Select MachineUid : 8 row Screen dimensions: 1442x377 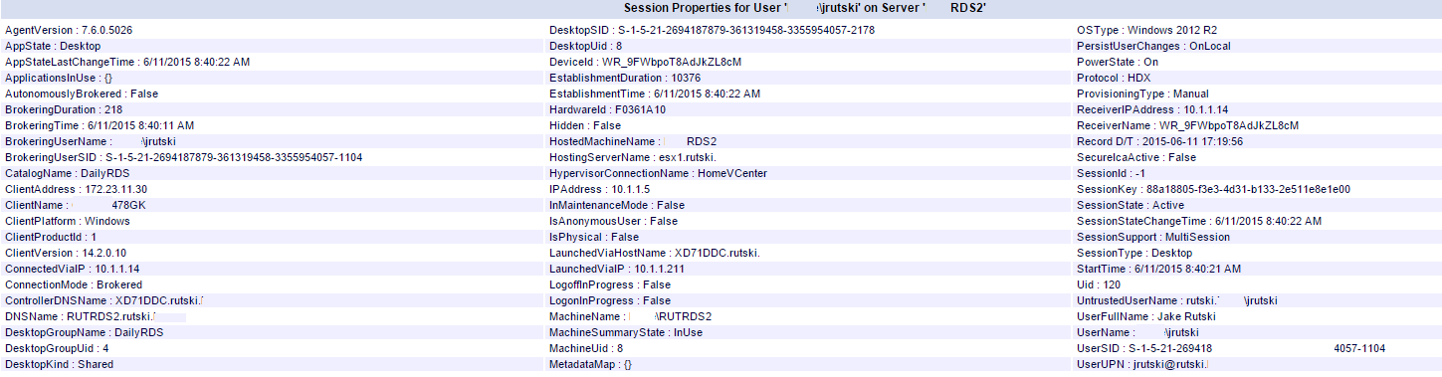586,348
